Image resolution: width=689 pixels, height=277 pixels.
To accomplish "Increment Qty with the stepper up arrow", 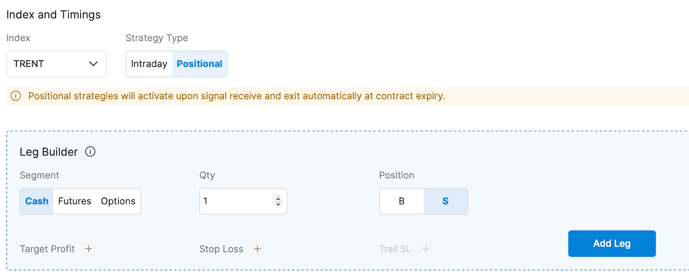I will (x=278, y=198).
